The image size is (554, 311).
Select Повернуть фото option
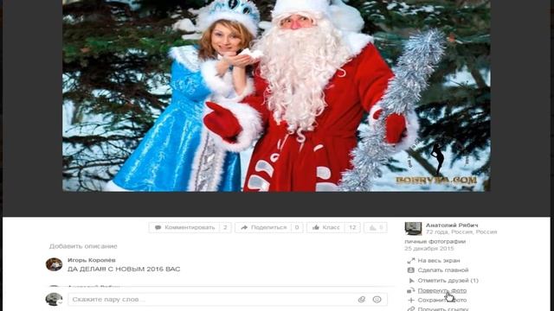pos(442,290)
